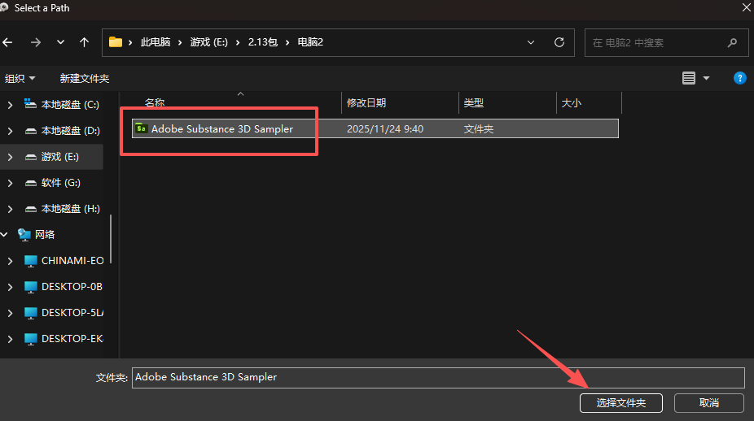The width and height of the screenshot is (754, 421).
Task: Refresh the current folder
Action: coord(559,42)
